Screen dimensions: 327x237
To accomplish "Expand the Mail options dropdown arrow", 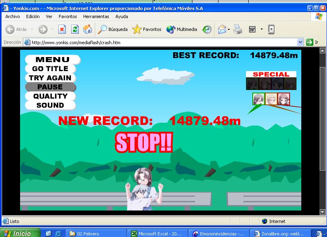I will click(x=229, y=29).
